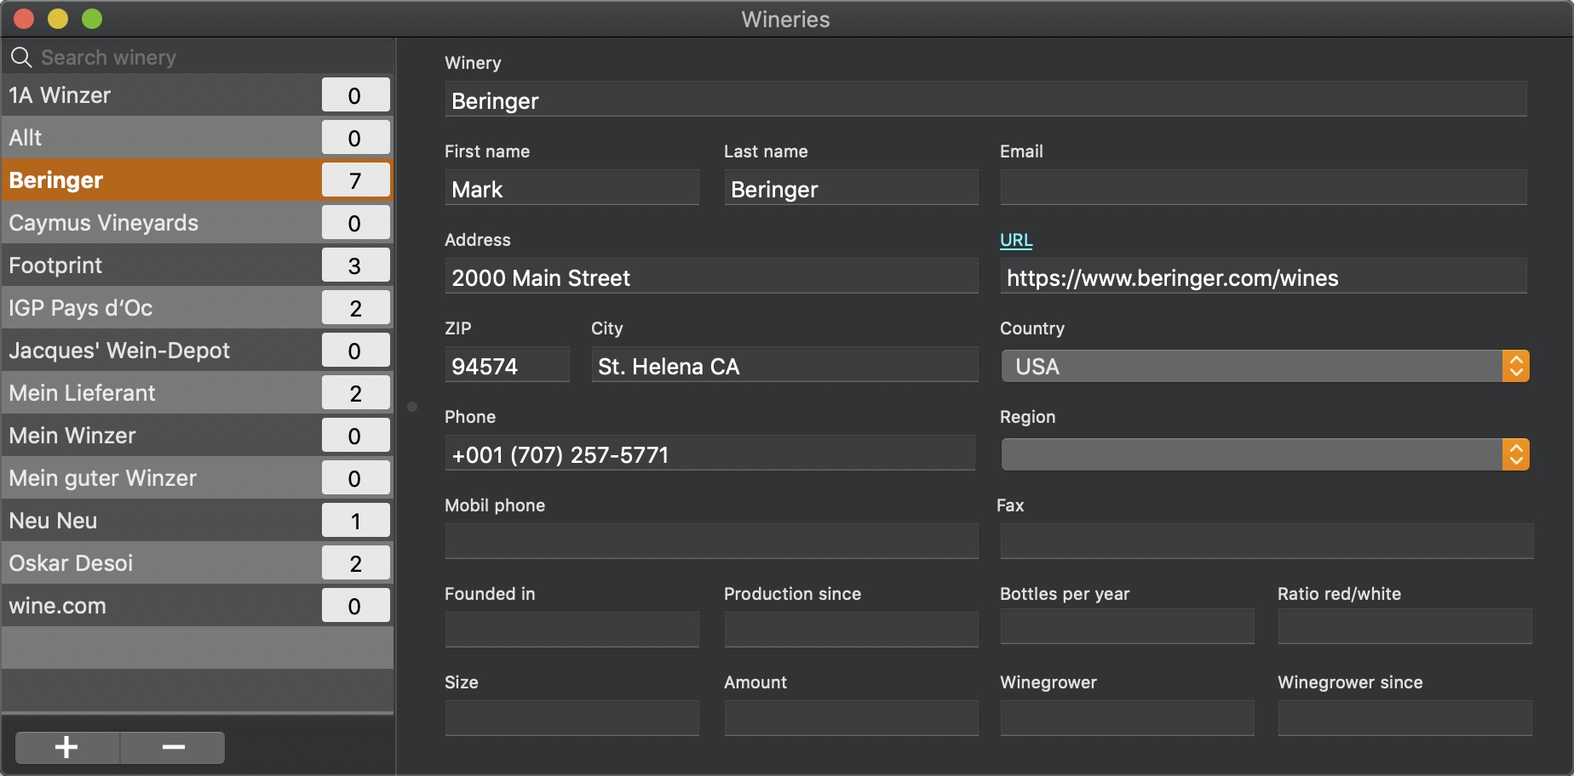Image resolution: width=1574 pixels, height=776 pixels.
Task: Click the Ratio red/white field
Action: (1405, 626)
